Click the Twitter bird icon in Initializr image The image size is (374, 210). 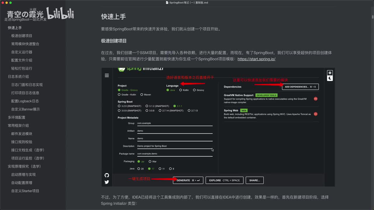pyautogui.click(x=107, y=182)
